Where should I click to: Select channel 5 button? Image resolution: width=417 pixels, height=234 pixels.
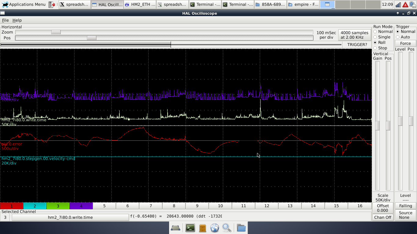click(104, 206)
